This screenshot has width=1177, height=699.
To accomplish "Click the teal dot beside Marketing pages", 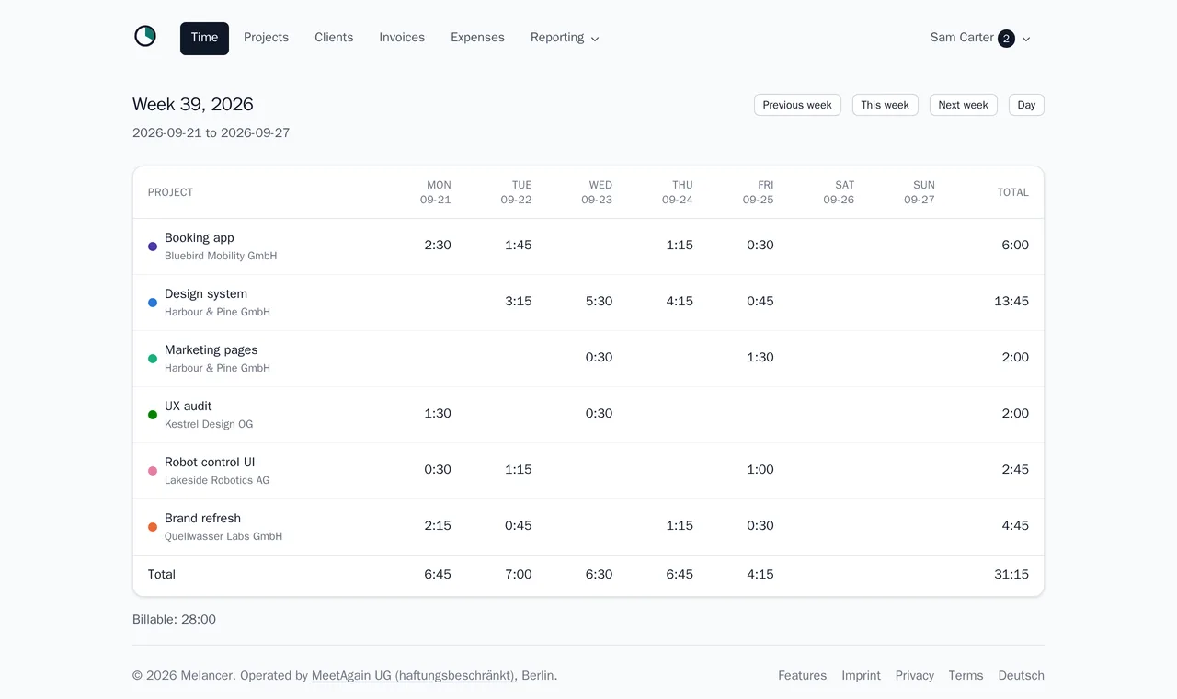I will click(x=153, y=359).
